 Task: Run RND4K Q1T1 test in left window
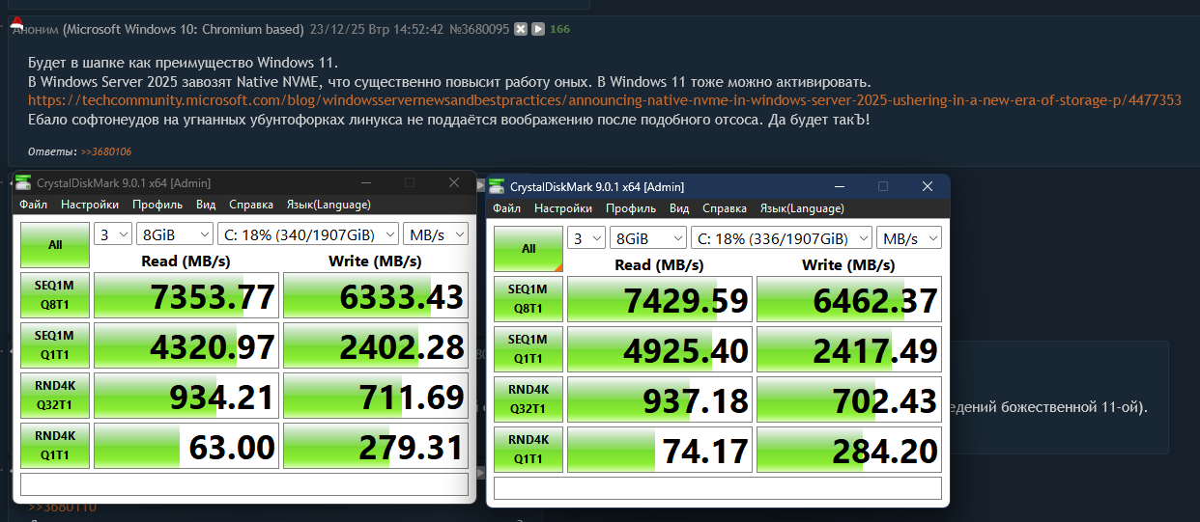(55, 446)
